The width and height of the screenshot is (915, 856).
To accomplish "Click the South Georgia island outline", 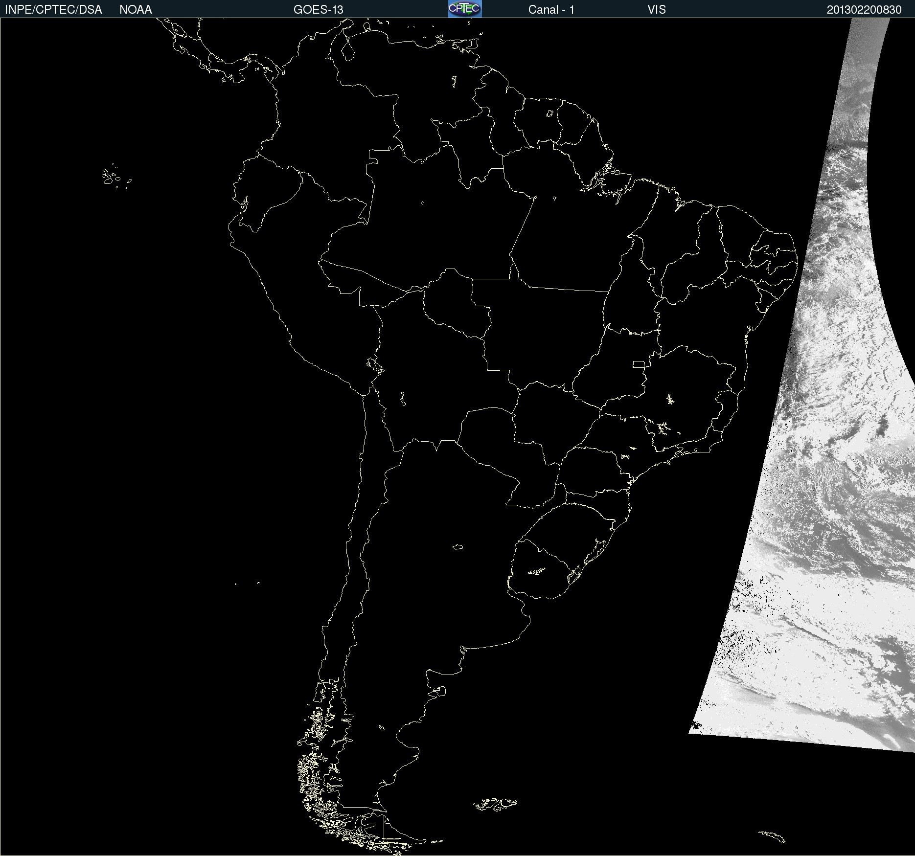I will [x=772, y=836].
